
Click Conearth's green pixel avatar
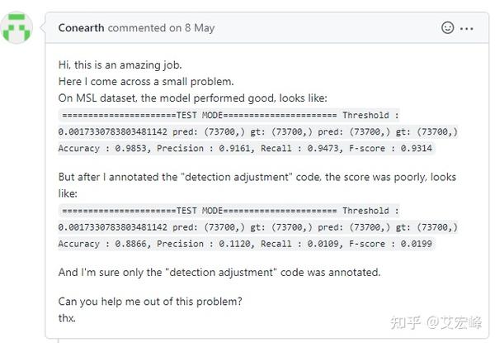19,28
